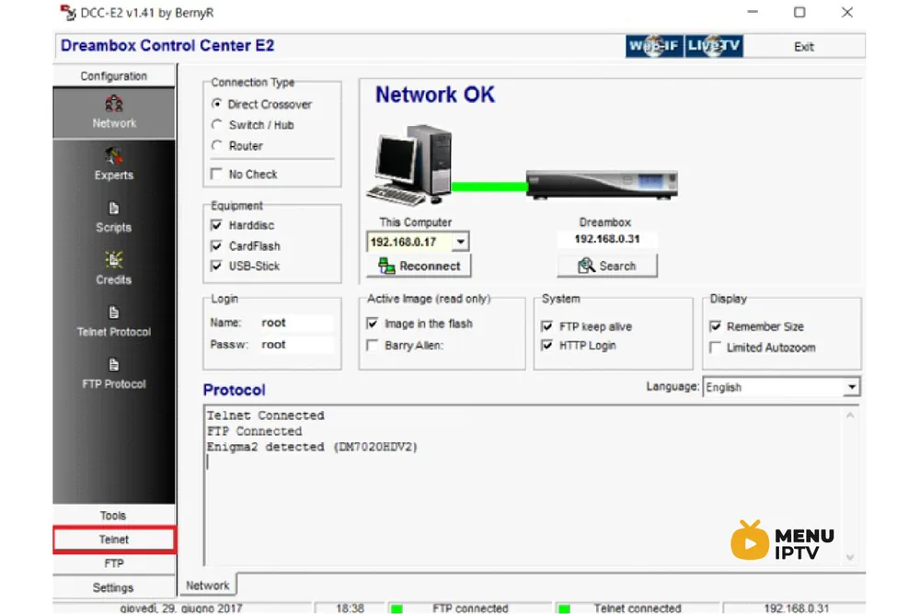This screenshot has width=920, height=614.
Task: Click the status bar IP 192.168.0.31
Action: (796, 608)
